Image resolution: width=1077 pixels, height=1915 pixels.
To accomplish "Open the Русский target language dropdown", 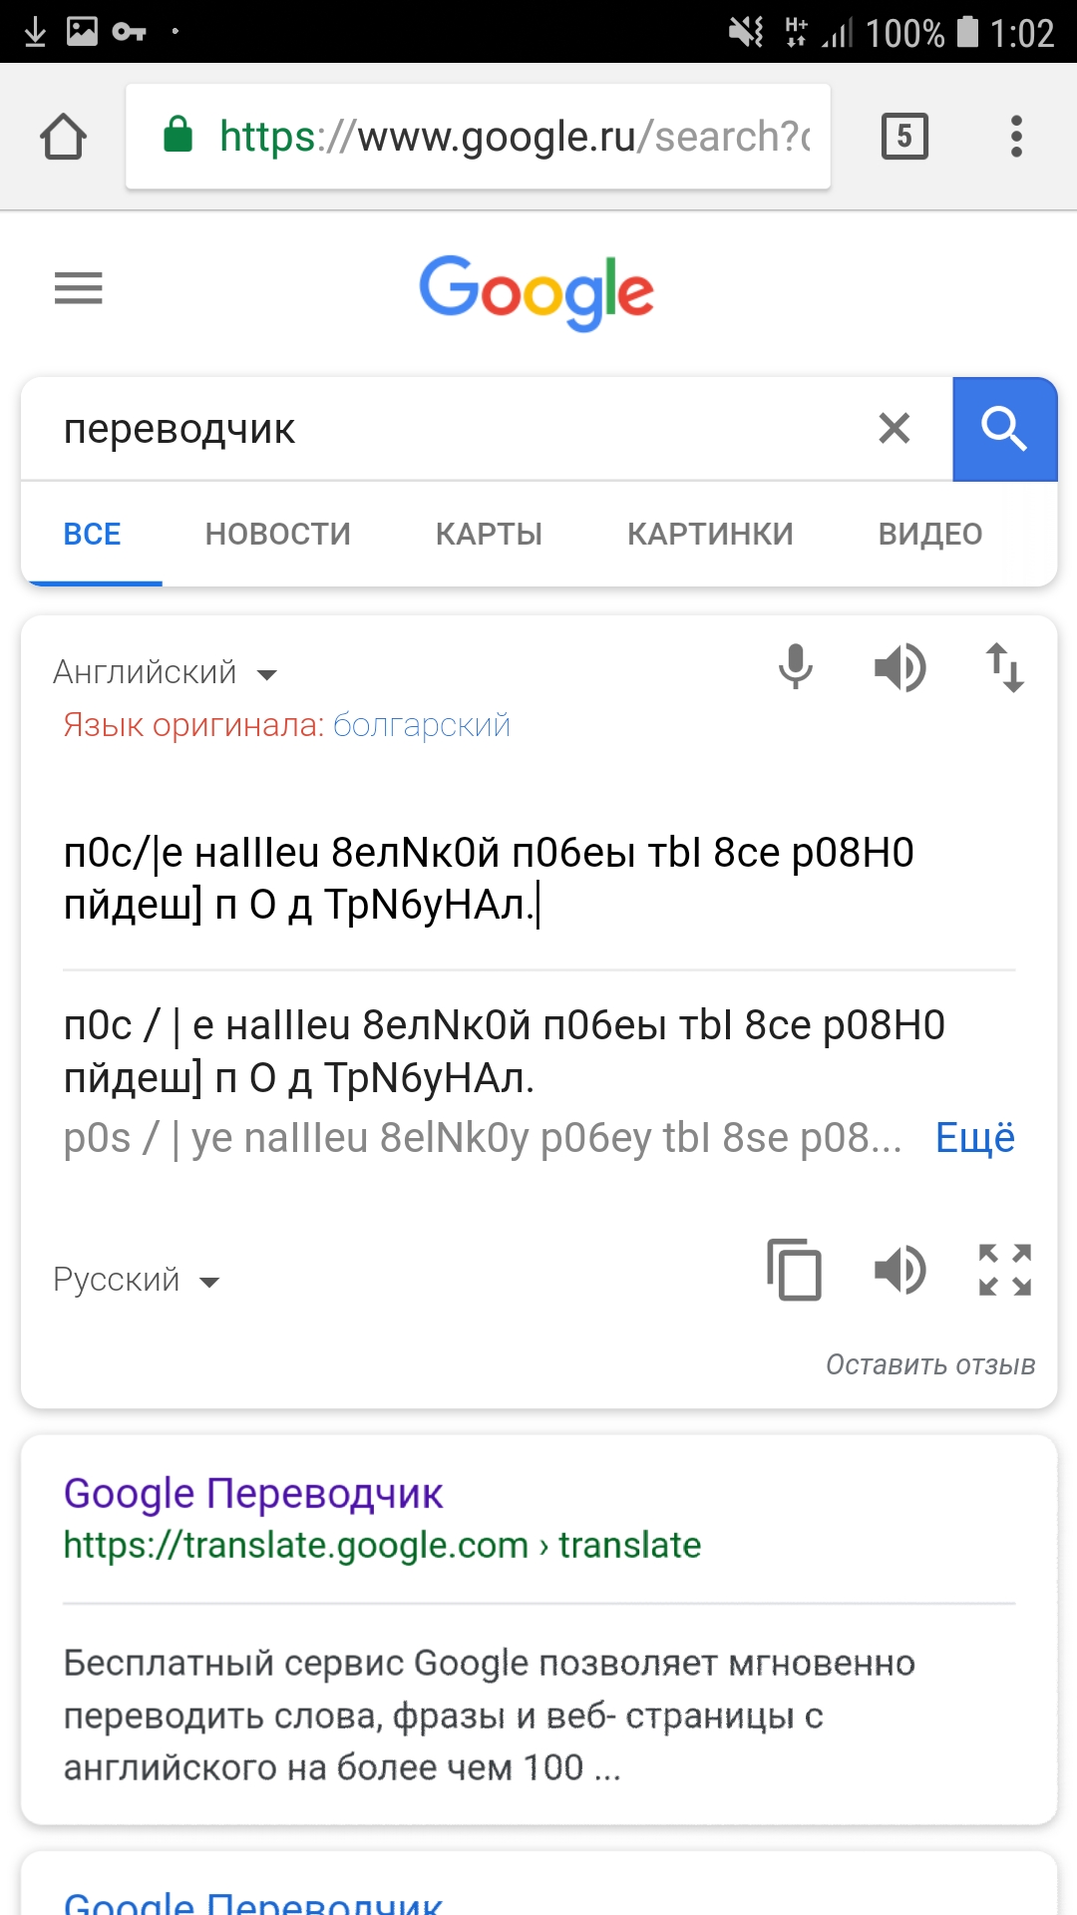I will click(136, 1280).
